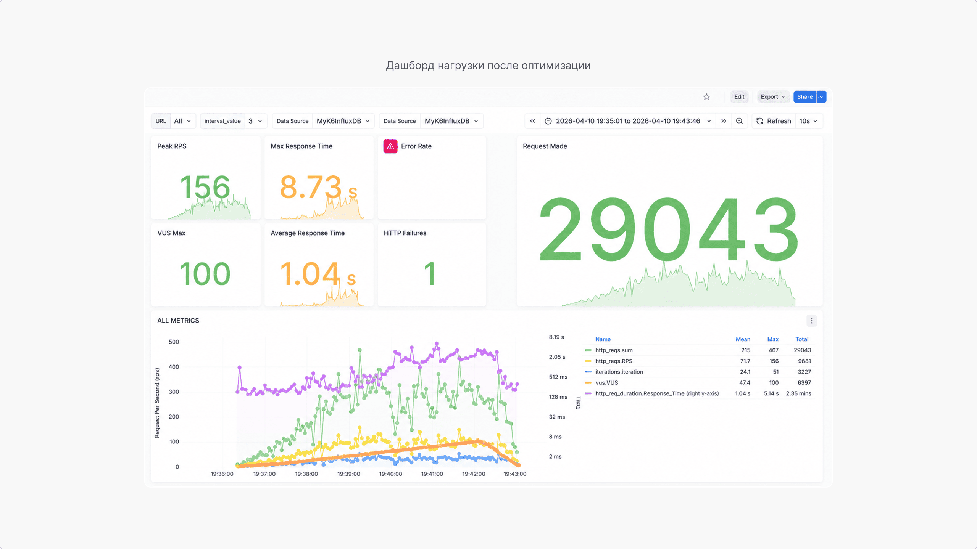Sort legend by Total column header

[x=802, y=339]
